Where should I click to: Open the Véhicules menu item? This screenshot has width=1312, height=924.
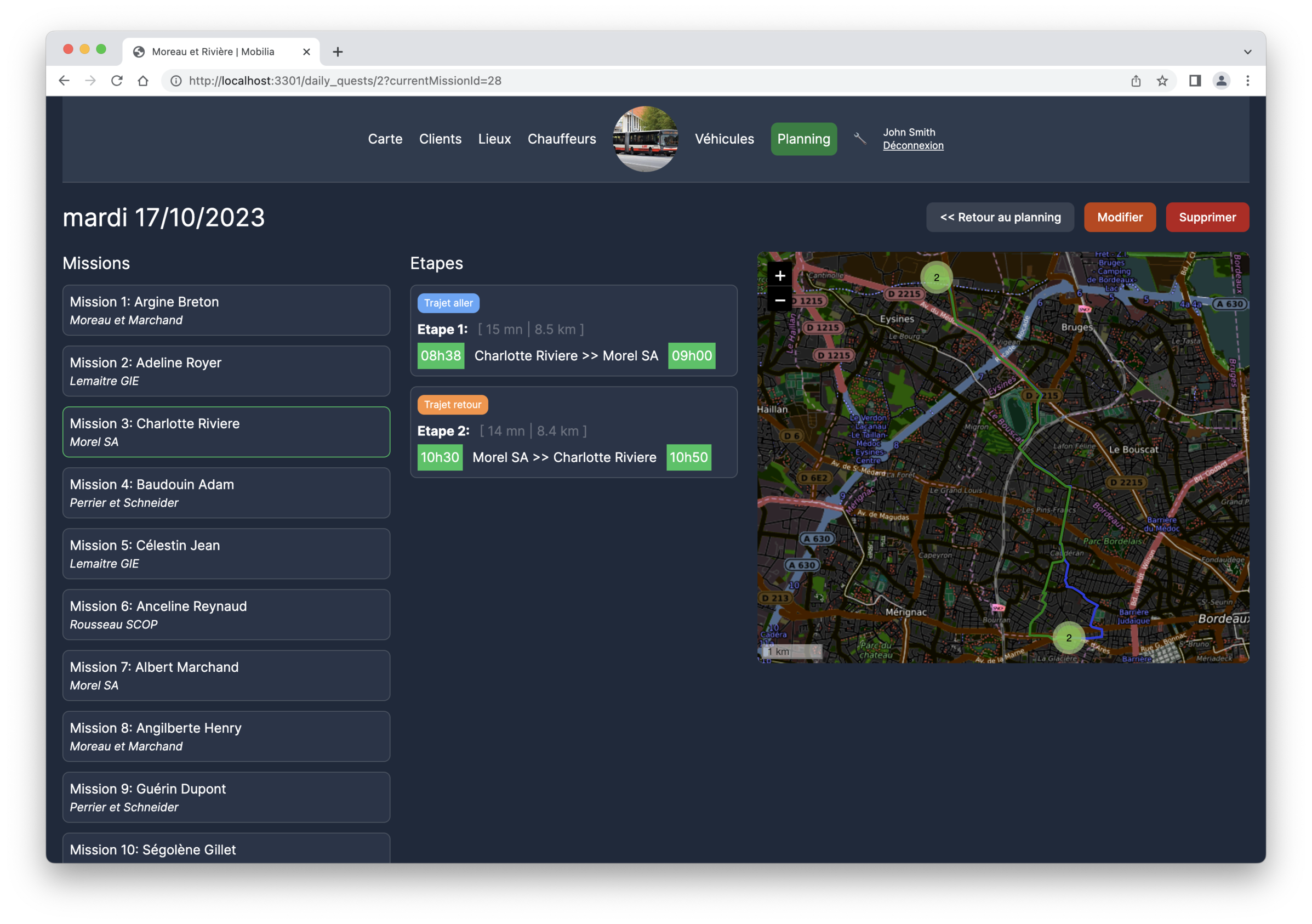(x=724, y=139)
